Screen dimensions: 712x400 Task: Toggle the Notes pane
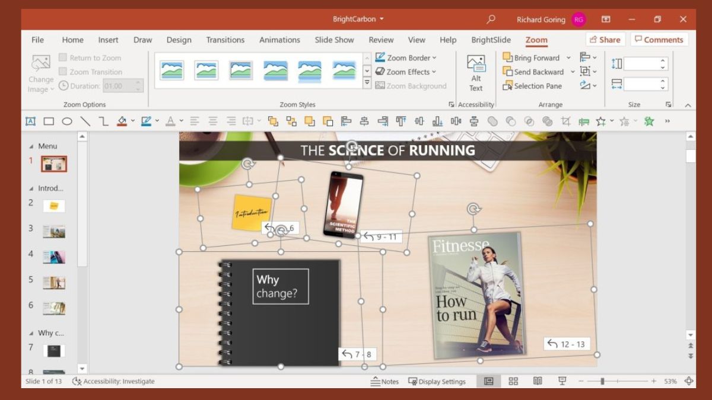tap(386, 382)
